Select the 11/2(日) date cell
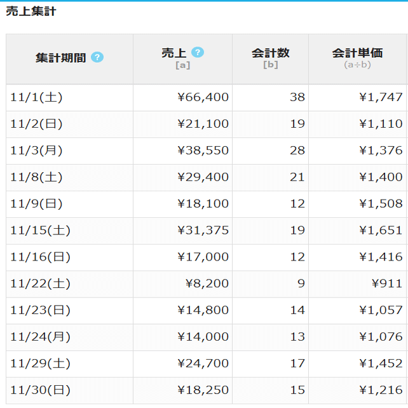Image resolution: width=408 pixels, height=408 pixels. pos(37,124)
